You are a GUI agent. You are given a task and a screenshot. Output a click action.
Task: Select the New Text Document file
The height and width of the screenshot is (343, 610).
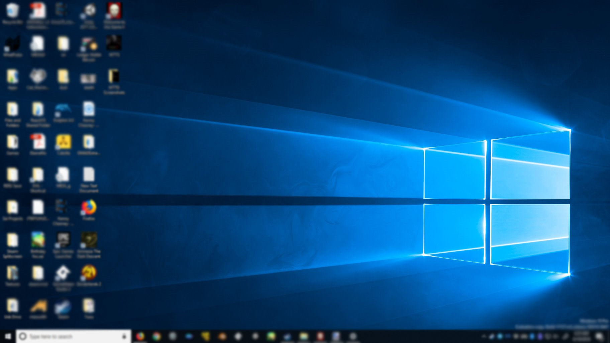[x=89, y=180]
